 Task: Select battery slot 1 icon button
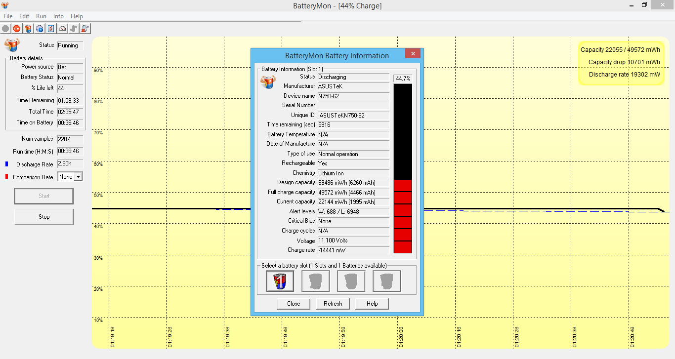click(x=280, y=281)
